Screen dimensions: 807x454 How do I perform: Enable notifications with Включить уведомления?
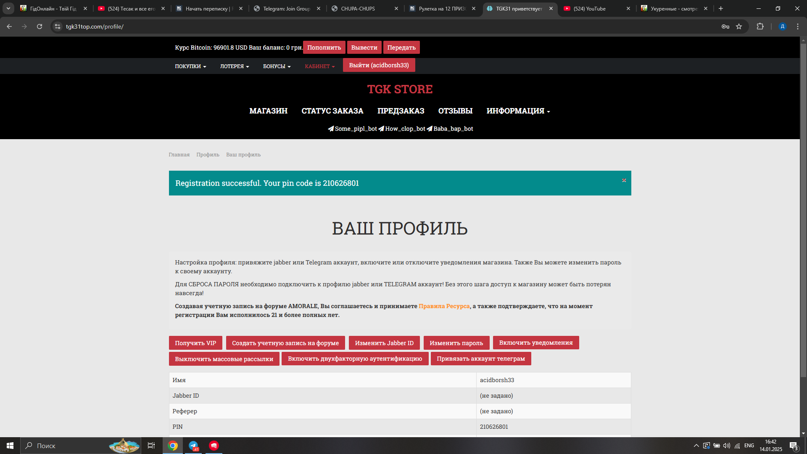(x=536, y=343)
